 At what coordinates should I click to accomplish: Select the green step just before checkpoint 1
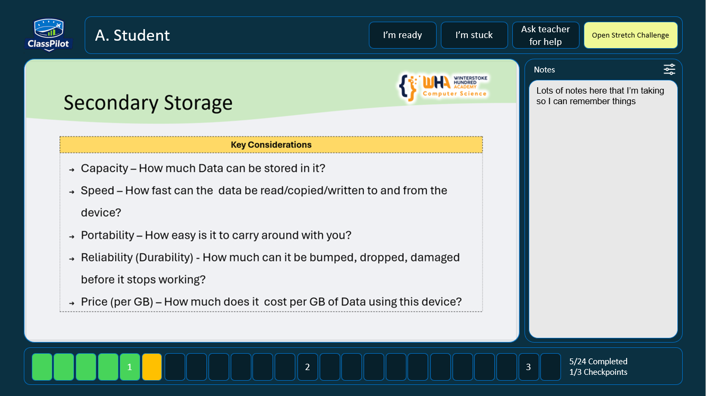108,367
